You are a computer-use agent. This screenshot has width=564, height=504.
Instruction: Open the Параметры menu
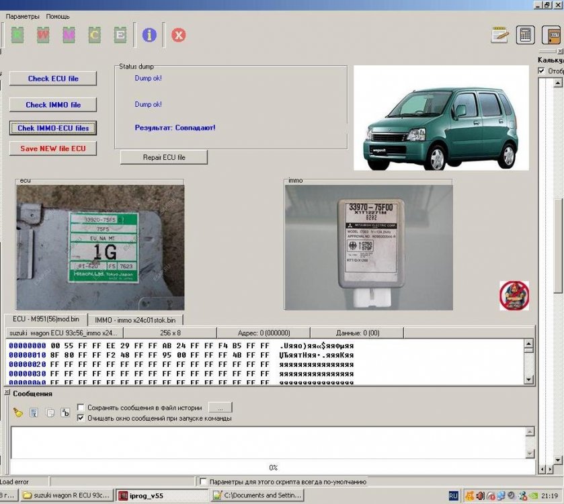click(23, 16)
